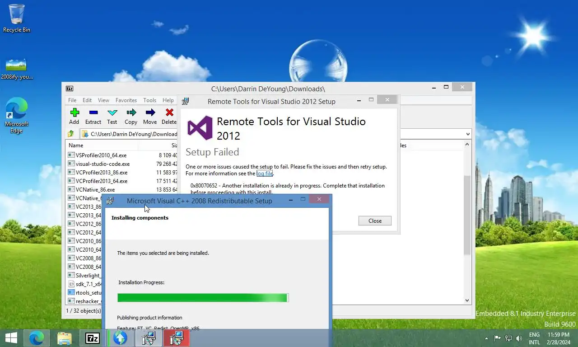Viewport: 578px width, 347px height.
Task: Open the View menu in 7-Zip
Action: click(x=103, y=100)
